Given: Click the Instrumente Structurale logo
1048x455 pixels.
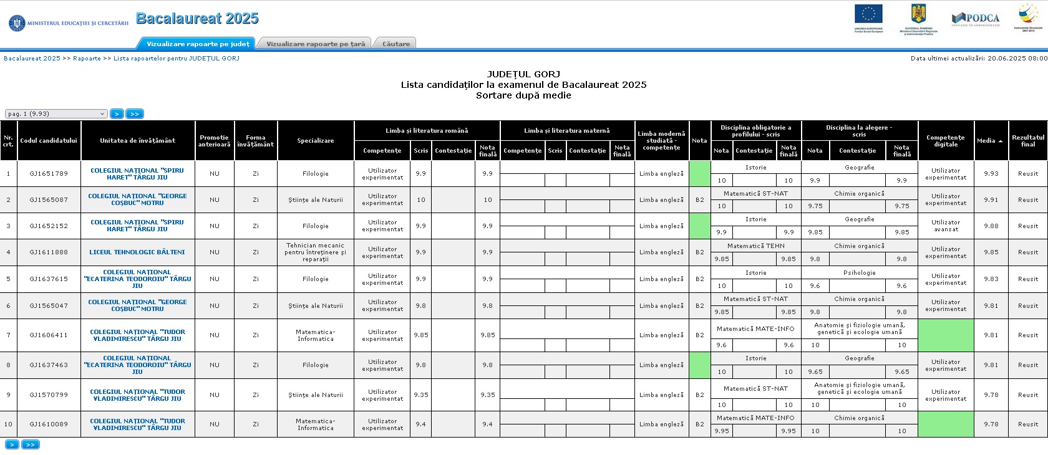Looking at the screenshot, I should (x=1028, y=17).
